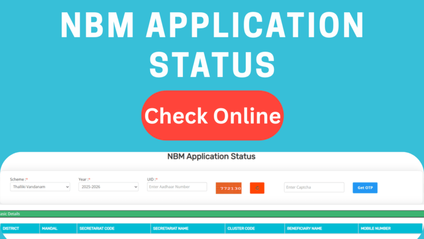Click the Enter Captcha input field
The image size is (424, 239).
(314, 187)
